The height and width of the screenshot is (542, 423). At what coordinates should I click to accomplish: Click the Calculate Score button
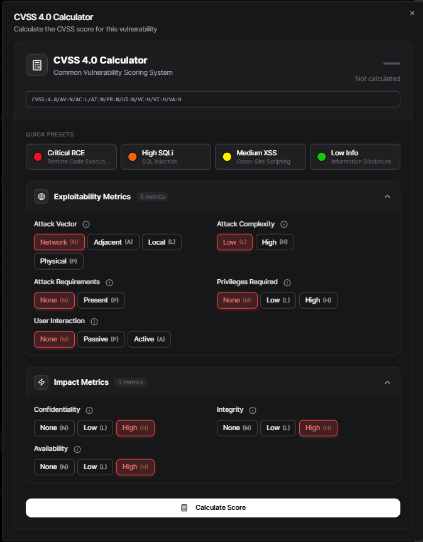(x=213, y=508)
